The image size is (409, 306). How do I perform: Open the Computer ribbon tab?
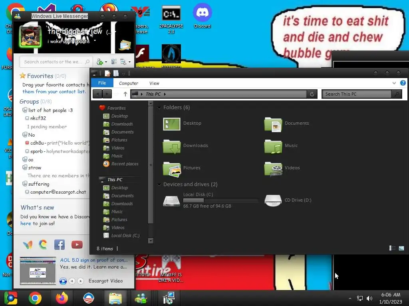129,83
